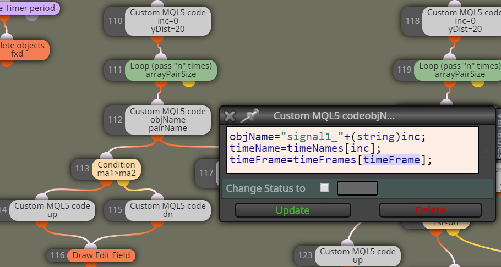Click the "signal1_" string in code

312,137
